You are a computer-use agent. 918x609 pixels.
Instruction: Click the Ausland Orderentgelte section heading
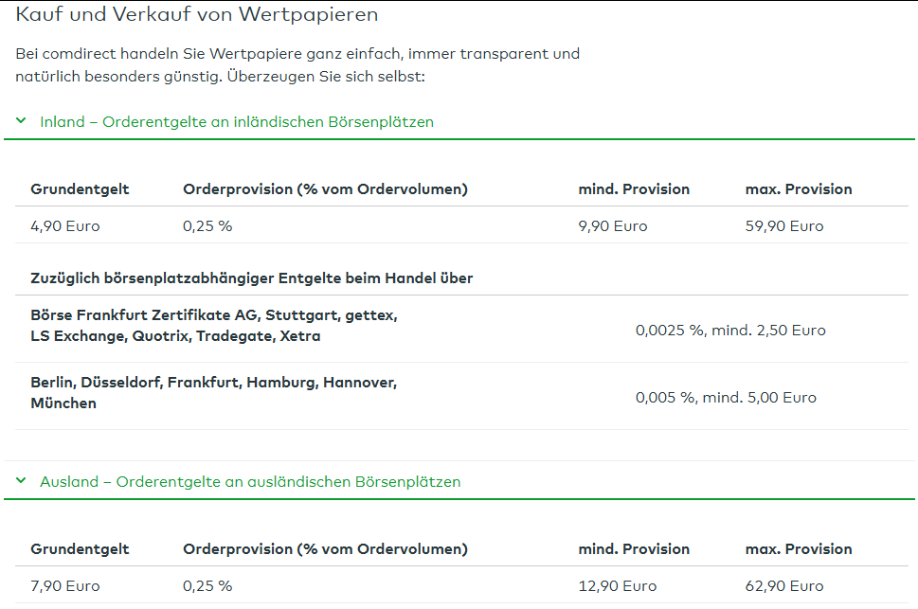point(249,482)
